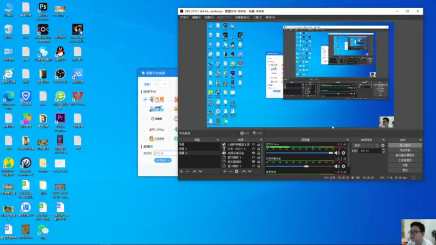Enable Studio Mode from Controls
This screenshot has height=245, width=436.
click(405, 160)
